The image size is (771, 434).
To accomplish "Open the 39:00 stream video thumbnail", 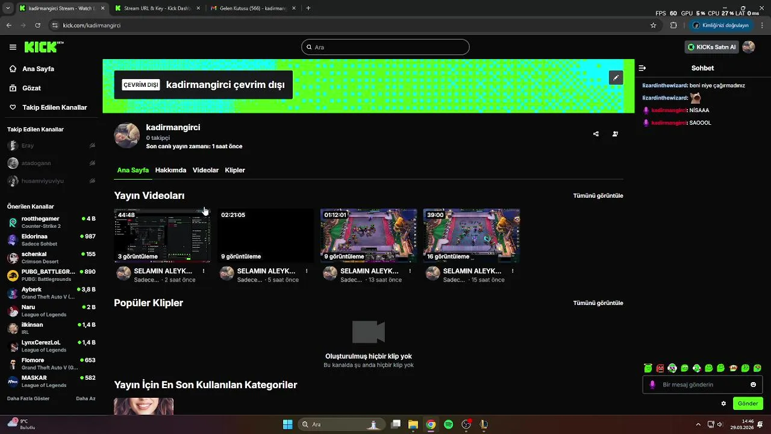I will click(x=472, y=236).
